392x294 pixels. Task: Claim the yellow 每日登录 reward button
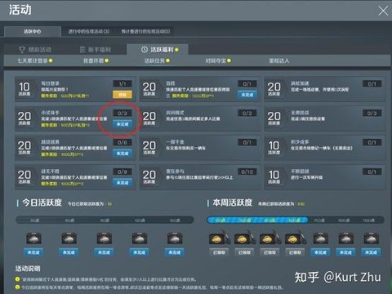[122, 95]
